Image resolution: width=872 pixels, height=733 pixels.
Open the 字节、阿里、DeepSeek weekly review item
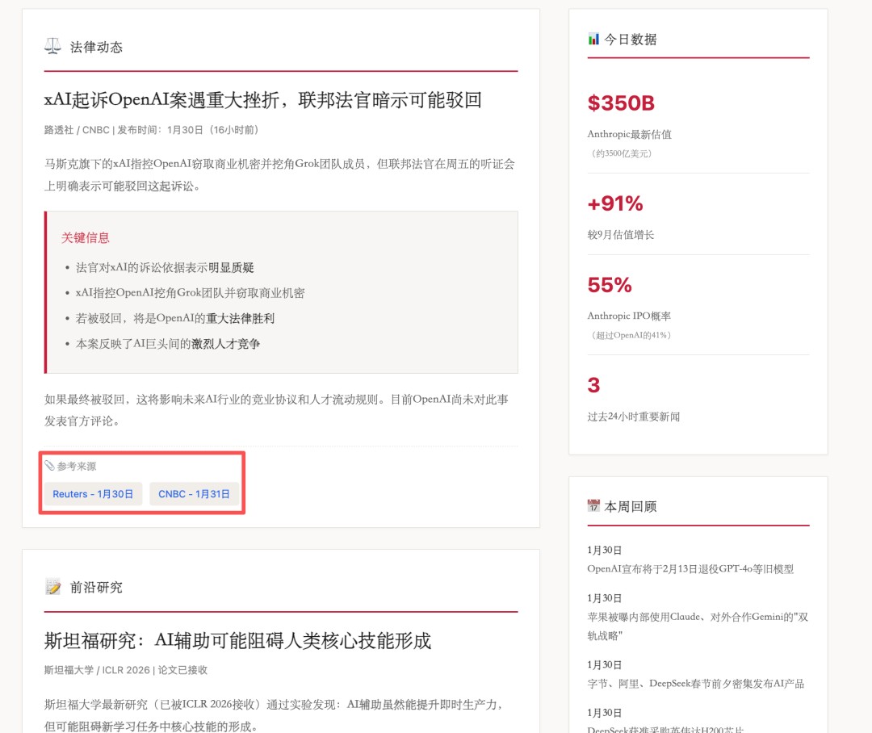[x=695, y=683]
